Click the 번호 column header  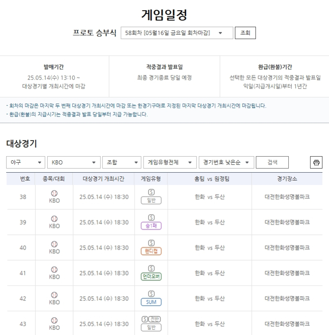point(25,179)
